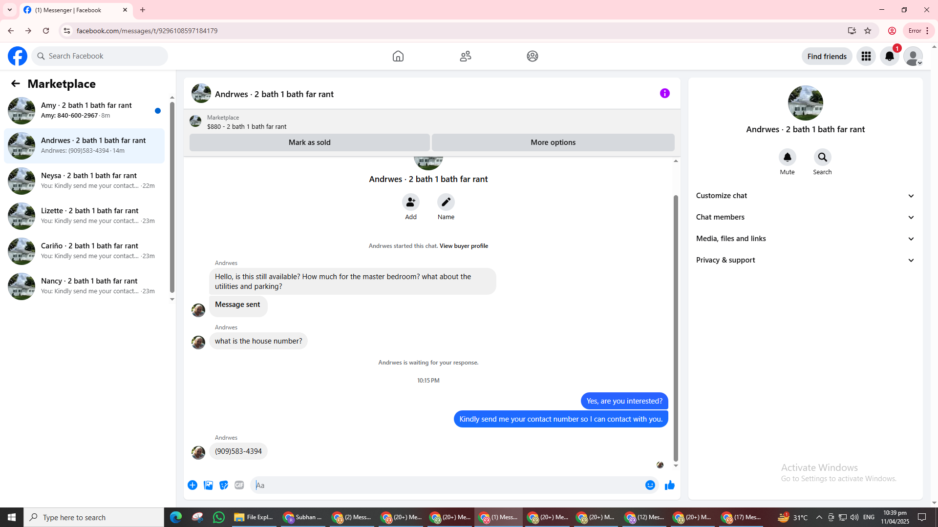
Task: Click More options for the listing
Action: (553, 142)
